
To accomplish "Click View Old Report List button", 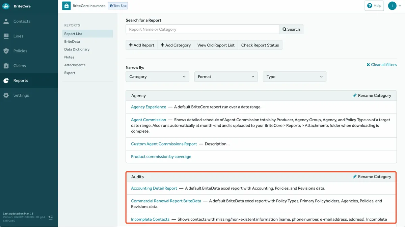I will tap(216, 45).
